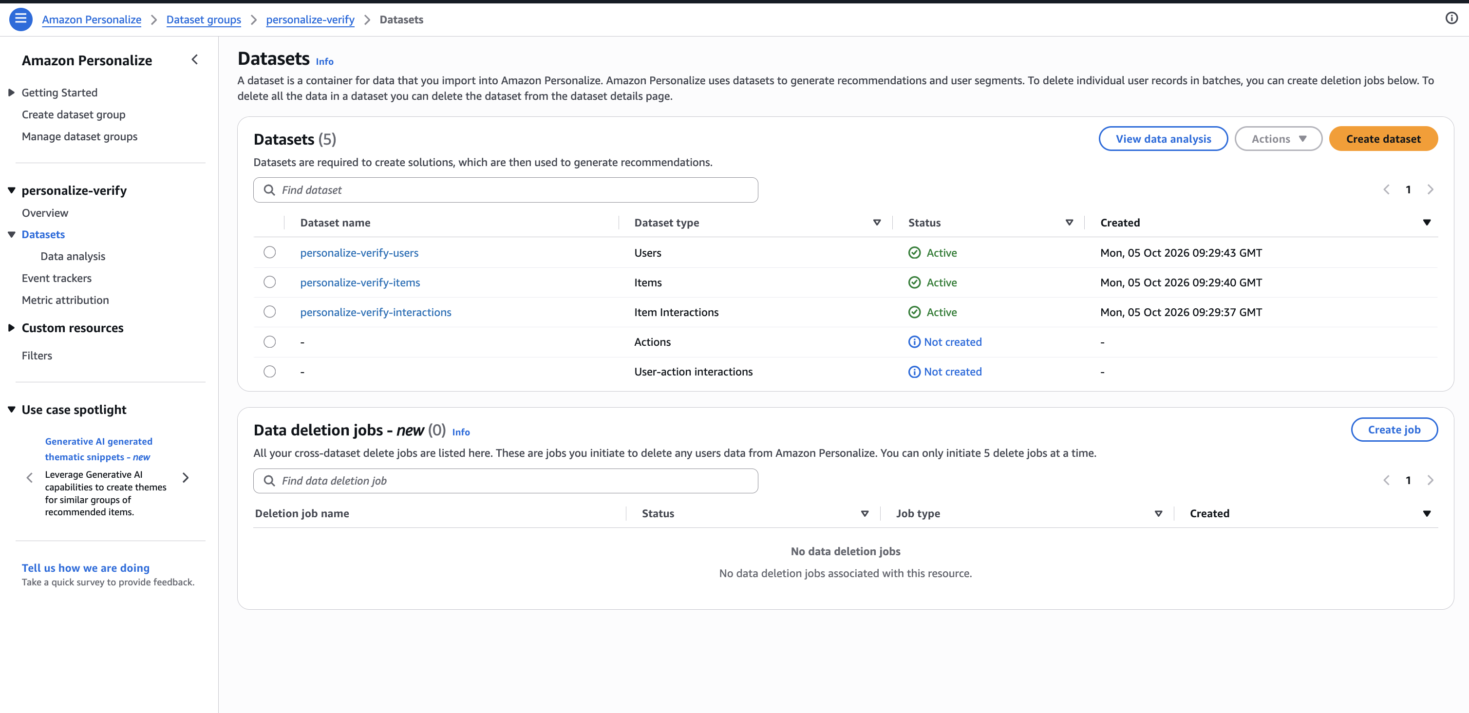The height and width of the screenshot is (713, 1469).
Task: Show previous use case spotlight item
Action: coord(30,478)
